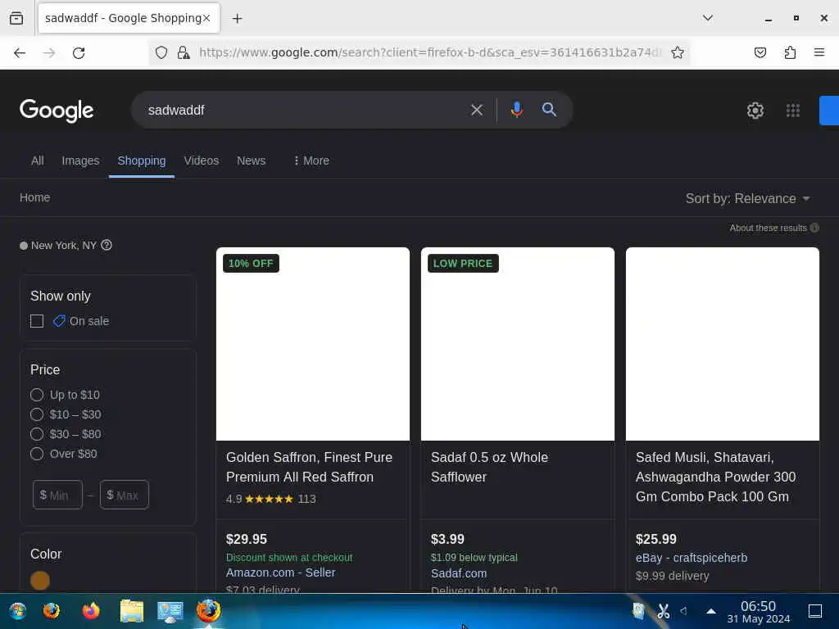Click in the URL address bar
The width and height of the screenshot is (839, 629).
[x=430, y=52]
